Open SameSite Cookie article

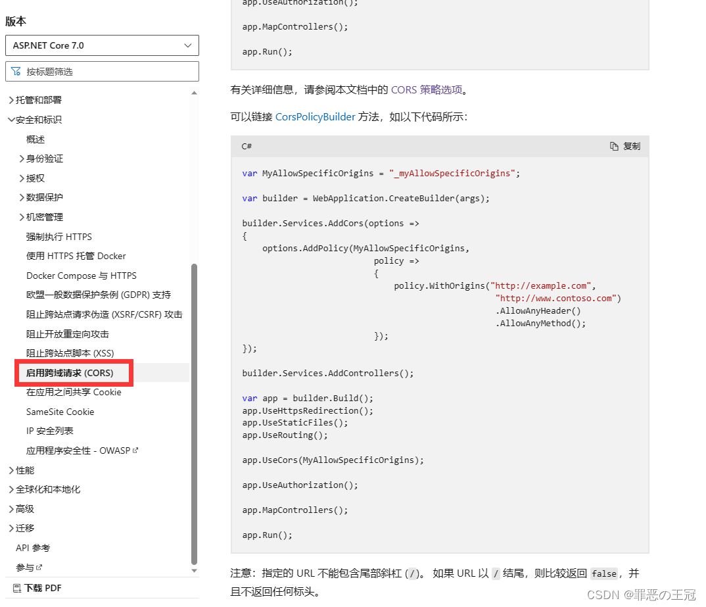point(60,412)
